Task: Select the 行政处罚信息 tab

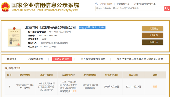Action: pos(62,59)
